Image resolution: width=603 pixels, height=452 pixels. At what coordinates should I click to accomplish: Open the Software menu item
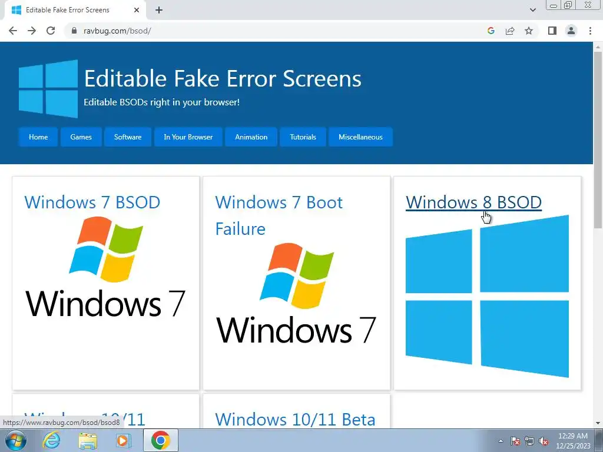pos(128,137)
